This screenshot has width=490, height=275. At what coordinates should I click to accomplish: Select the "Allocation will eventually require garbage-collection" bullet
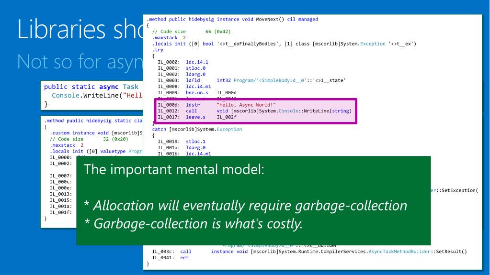(246, 206)
